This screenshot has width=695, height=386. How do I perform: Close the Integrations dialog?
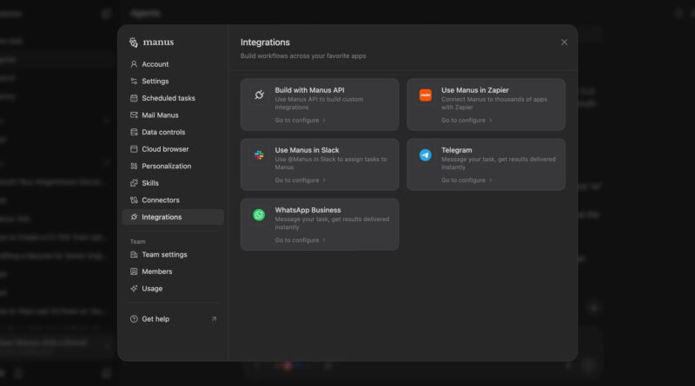tap(564, 42)
